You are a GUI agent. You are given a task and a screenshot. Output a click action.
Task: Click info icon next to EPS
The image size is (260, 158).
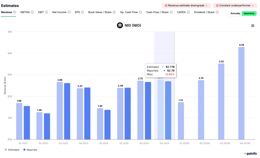tap(83, 12)
